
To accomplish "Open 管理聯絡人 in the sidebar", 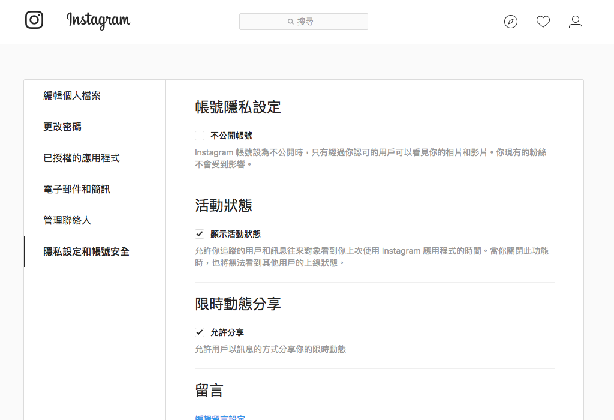I will pos(67,220).
